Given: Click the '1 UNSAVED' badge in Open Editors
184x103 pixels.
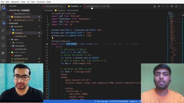Looking at the screenshot, I should (x=25, y=10).
